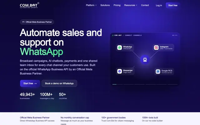
Task: Click '100K+ bots built' text
Action: point(150,117)
